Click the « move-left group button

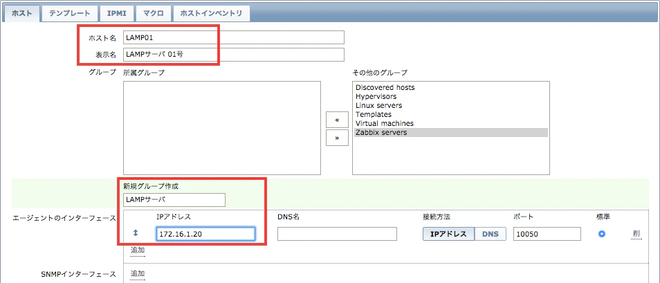pos(337,120)
